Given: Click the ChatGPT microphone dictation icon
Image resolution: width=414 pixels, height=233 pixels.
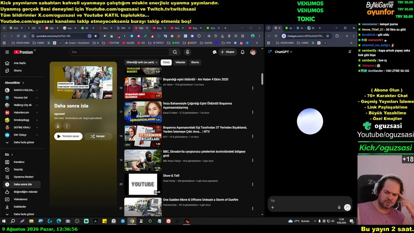Looking at the screenshot, I should coord(339,207).
